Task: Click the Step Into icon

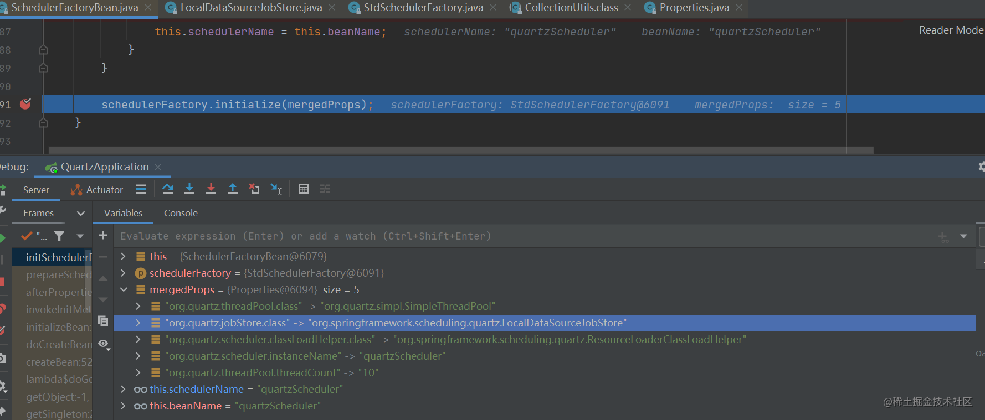Action: (x=189, y=189)
